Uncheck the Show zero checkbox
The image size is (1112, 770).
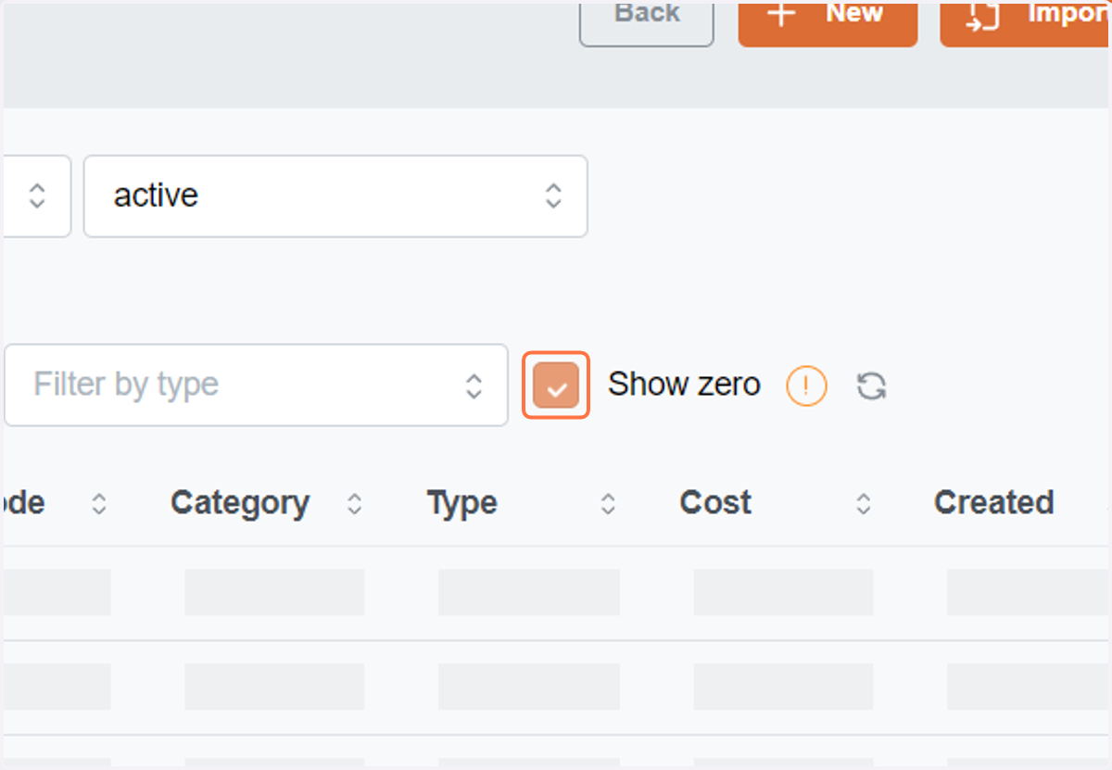point(556,385)
